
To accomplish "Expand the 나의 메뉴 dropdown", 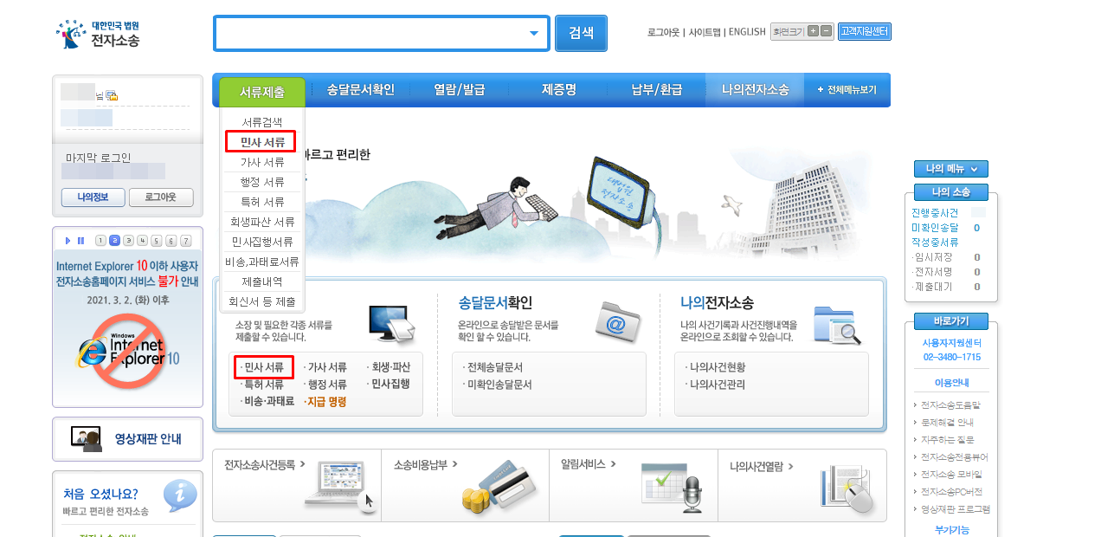I will [951, 169].
